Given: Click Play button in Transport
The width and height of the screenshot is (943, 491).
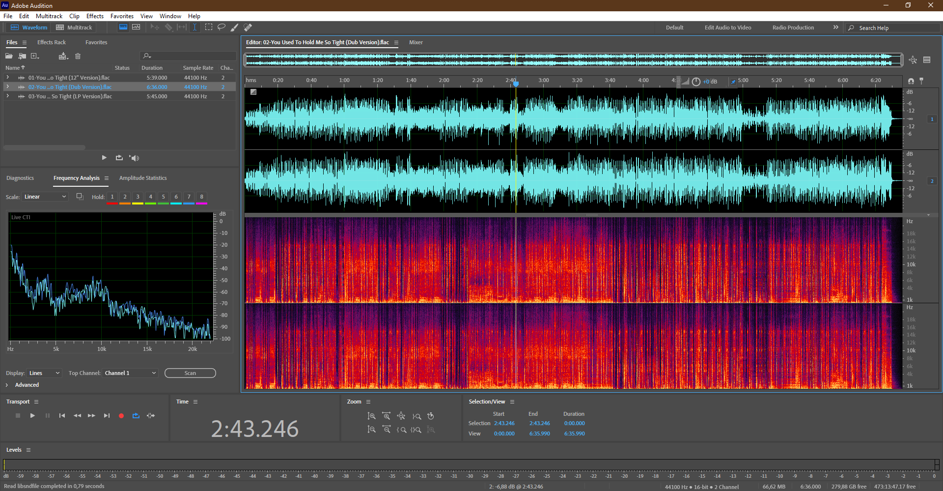Looking at the screenshot, I should [x=32, y=416].
